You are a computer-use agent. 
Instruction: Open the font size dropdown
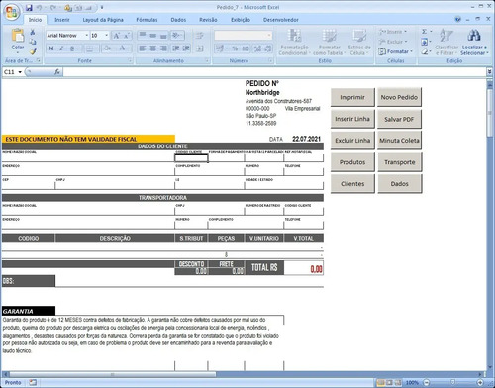[x=106, y=35]
